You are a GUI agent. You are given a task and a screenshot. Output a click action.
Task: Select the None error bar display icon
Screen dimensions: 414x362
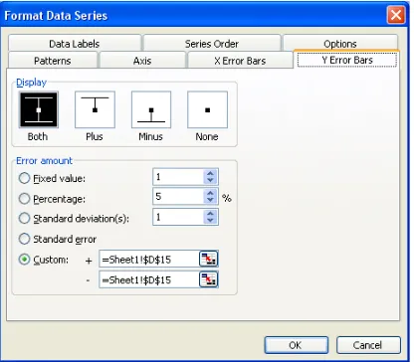207,109
